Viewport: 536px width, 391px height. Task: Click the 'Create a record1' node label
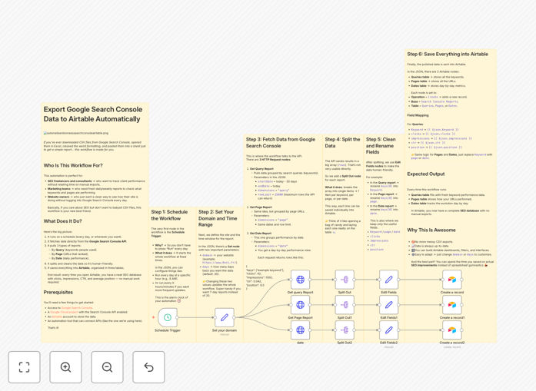pyautogui.click(x=452, y=317)
